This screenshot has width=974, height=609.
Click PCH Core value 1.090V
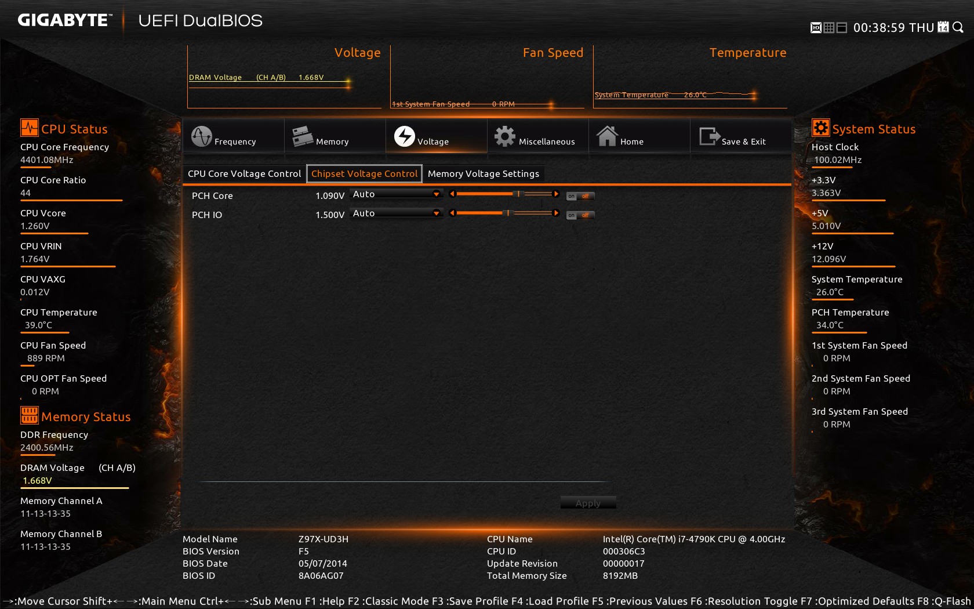[x=330, y=196]
